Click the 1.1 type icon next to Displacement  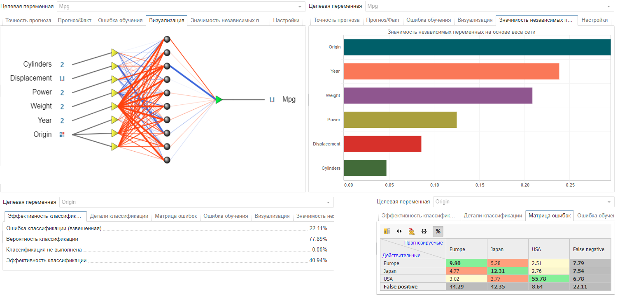[62, 78]
